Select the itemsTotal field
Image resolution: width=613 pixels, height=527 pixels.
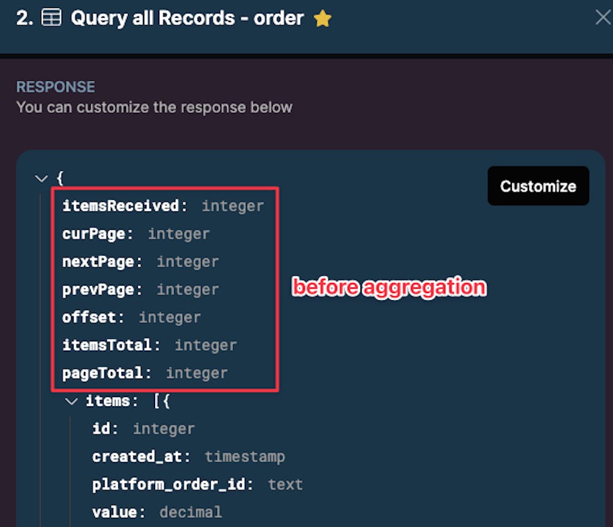[x=150, y=345]
